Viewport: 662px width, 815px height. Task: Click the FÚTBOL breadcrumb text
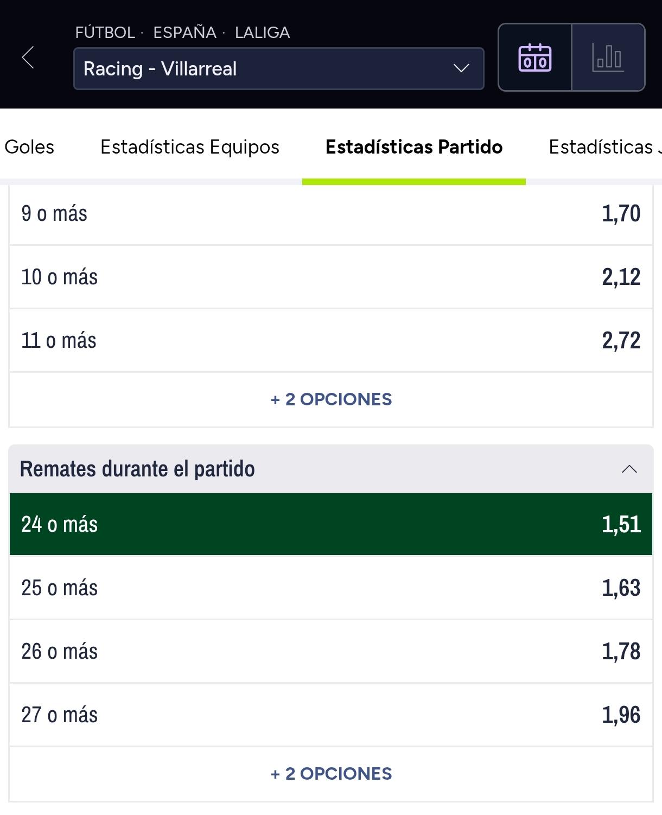[x=105, y=33]
